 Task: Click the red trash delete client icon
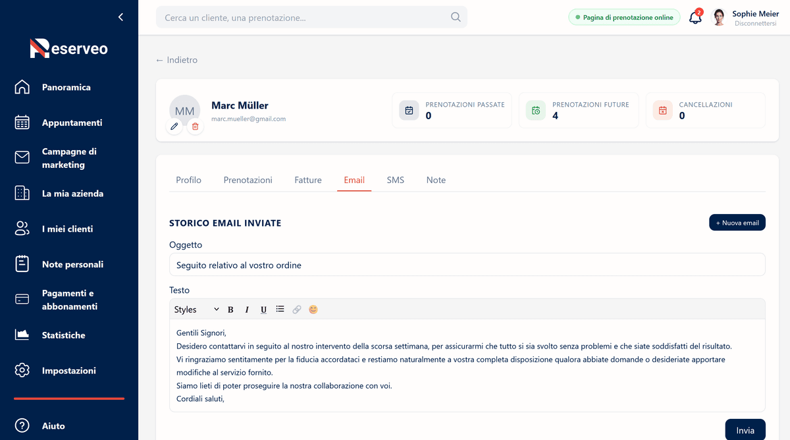(195, 126)
